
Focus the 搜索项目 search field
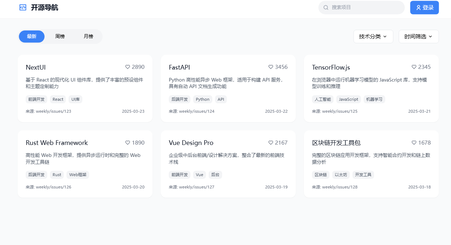[x=361, y=8]
